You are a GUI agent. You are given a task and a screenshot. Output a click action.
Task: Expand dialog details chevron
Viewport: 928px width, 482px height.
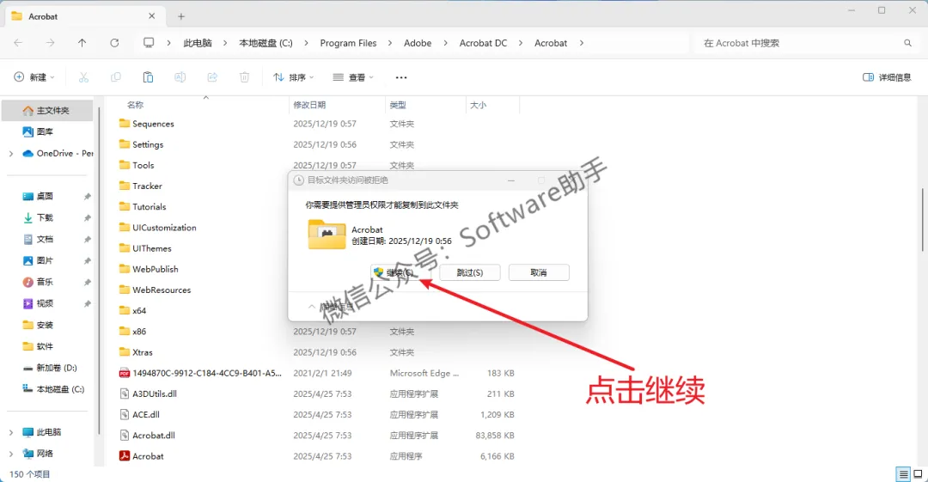[x=311, y=306]
